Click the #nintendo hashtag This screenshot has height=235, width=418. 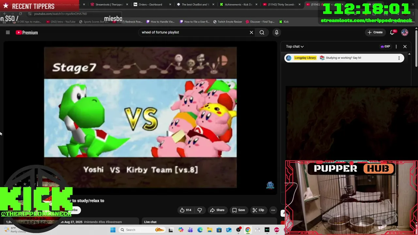pos(91,222)
